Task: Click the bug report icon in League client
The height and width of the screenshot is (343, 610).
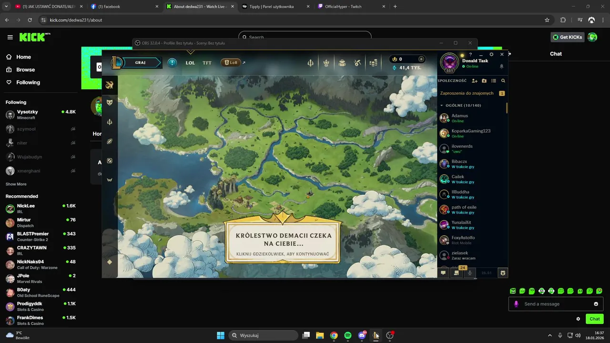Action: point(503,273)
